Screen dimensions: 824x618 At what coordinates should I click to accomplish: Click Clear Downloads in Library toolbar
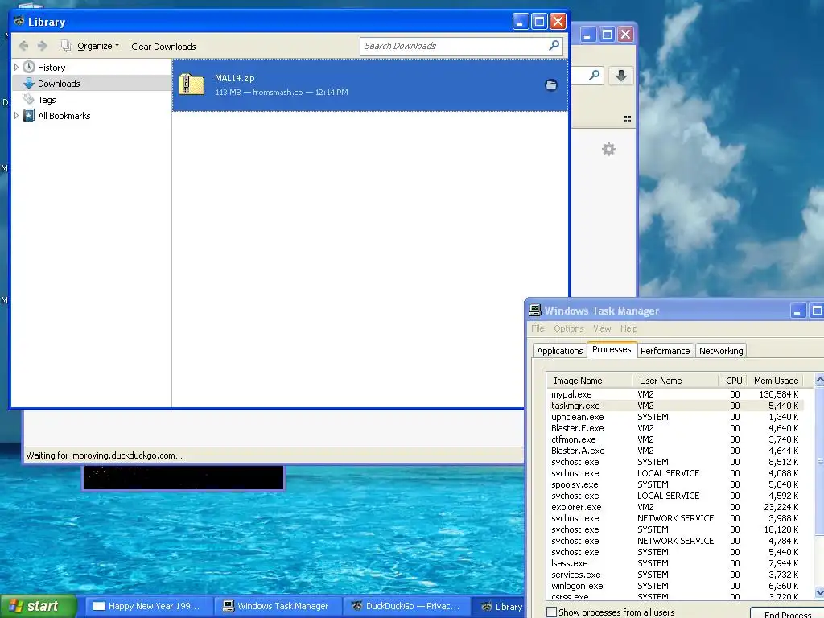point(163,46)
